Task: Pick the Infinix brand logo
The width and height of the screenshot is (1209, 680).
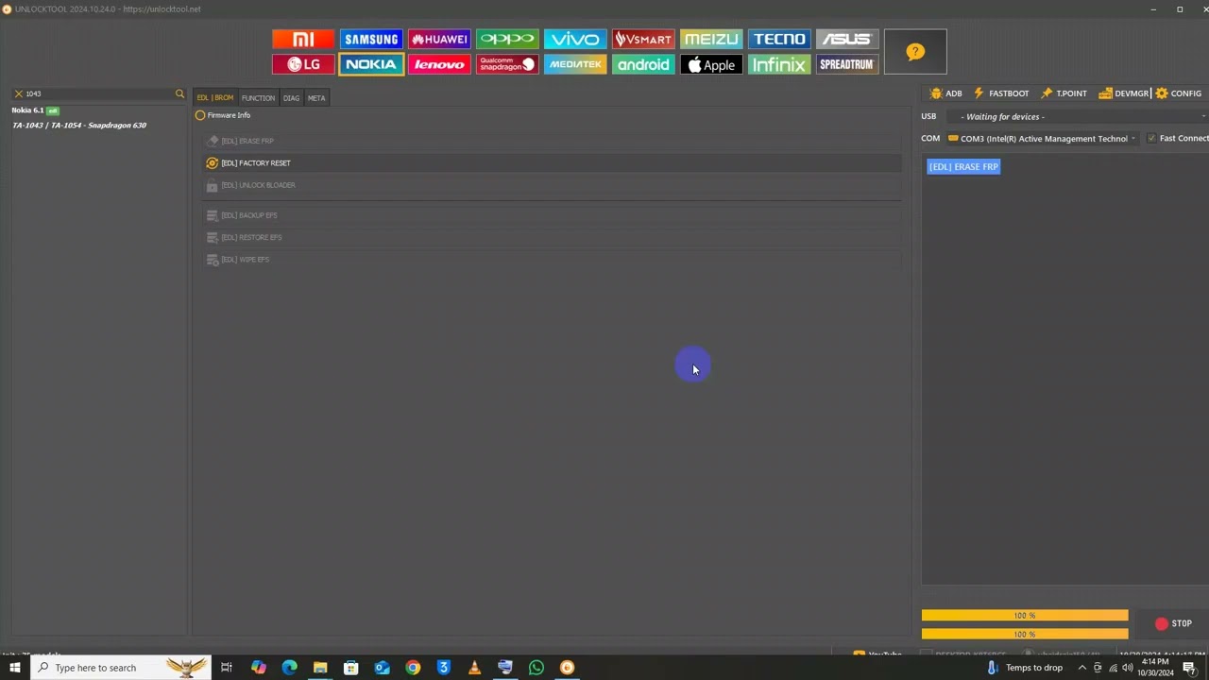Action: [x=779, y=64]
